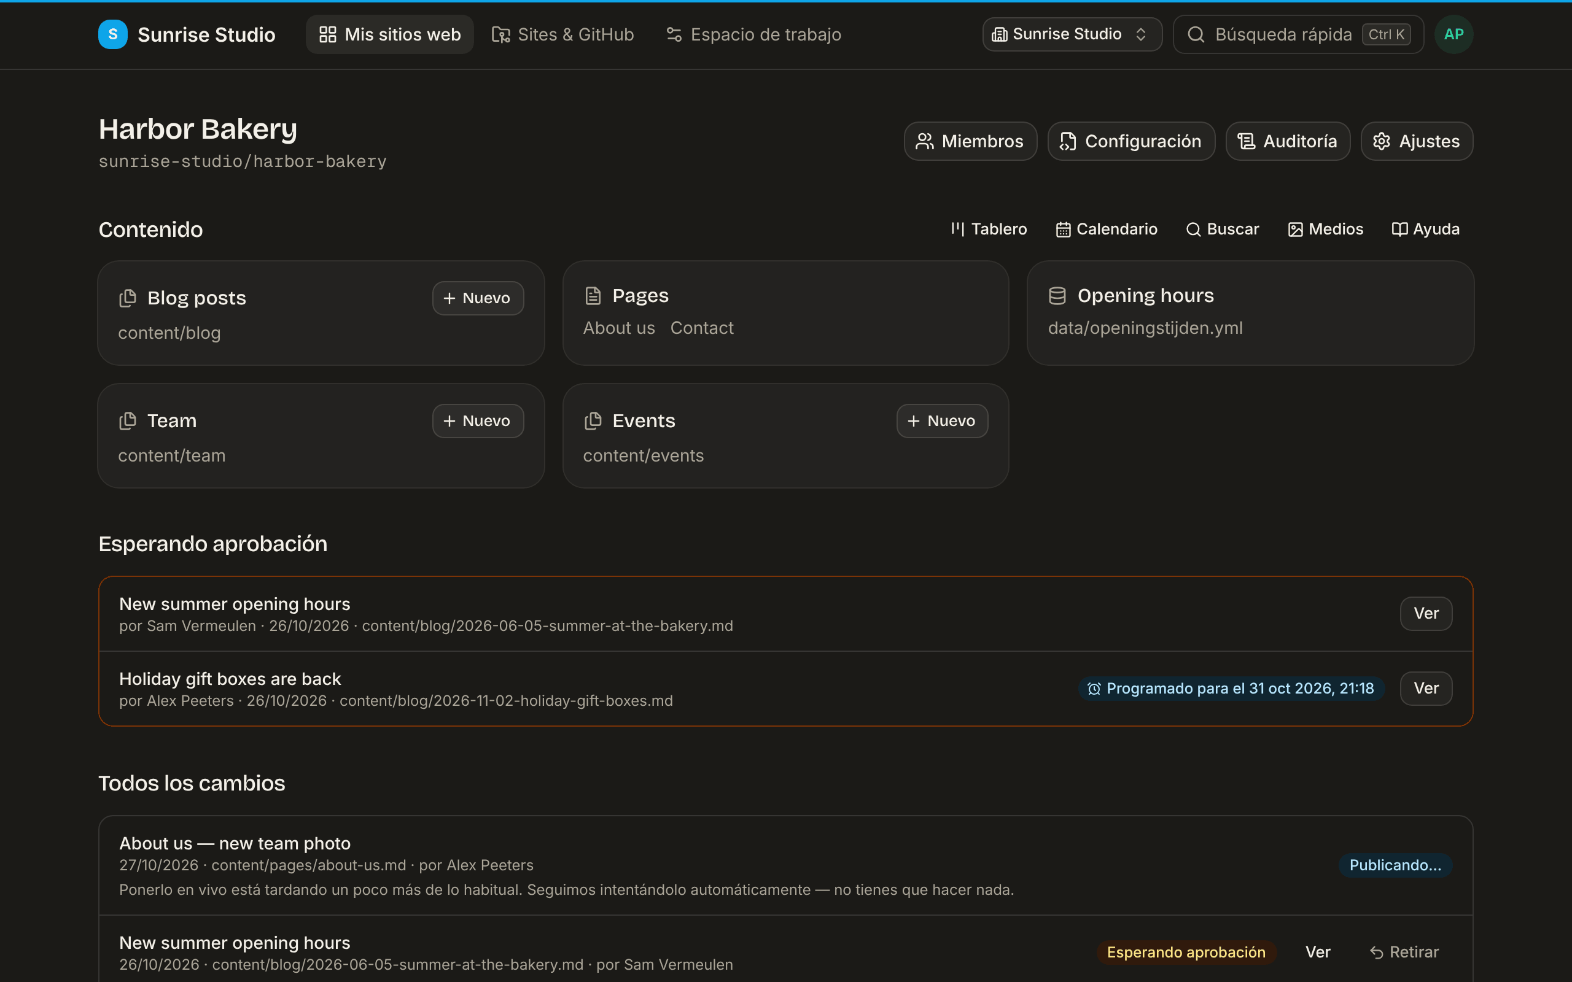
Task: Open the Calendario view
Action: [x=1107, y=230]
